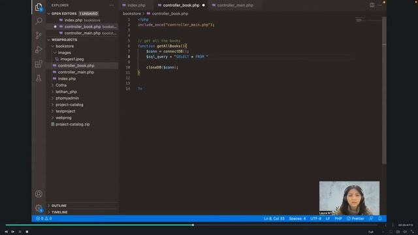Select controller_book.php in Open Editors
Viewport: 418px width, 235px height.
83,27
